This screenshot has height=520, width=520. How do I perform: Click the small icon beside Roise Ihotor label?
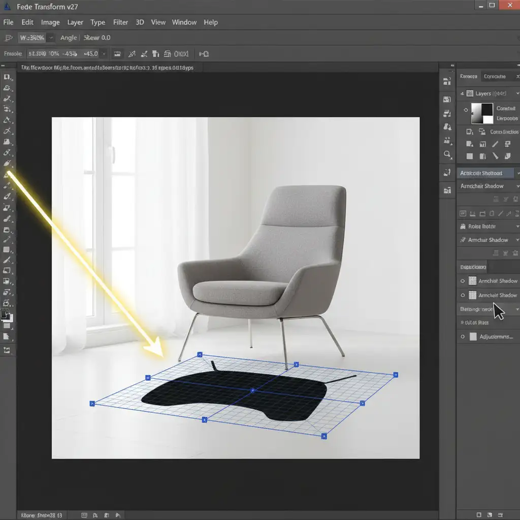click(x=463, y=226)
